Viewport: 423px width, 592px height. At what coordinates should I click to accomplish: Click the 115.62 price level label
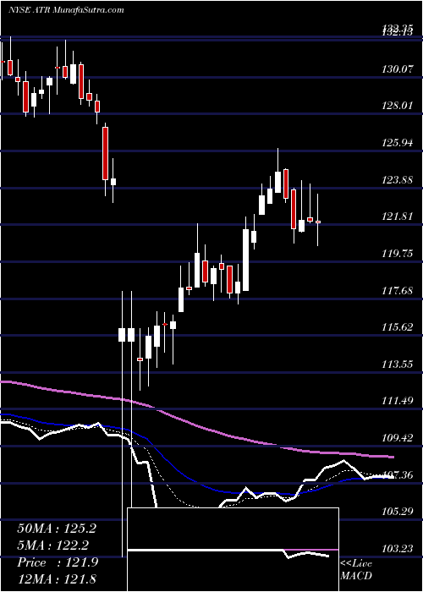[x=397, y=327]
